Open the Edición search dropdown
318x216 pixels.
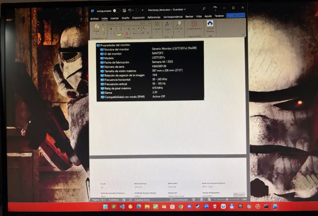[178, 26]
